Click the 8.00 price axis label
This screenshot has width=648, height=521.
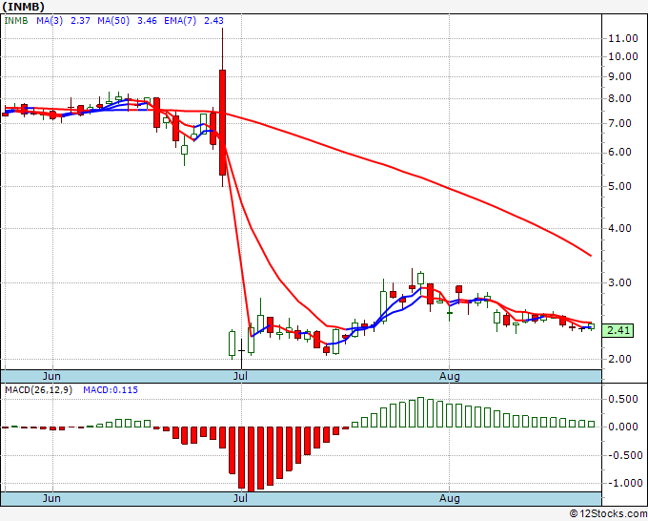619,98
